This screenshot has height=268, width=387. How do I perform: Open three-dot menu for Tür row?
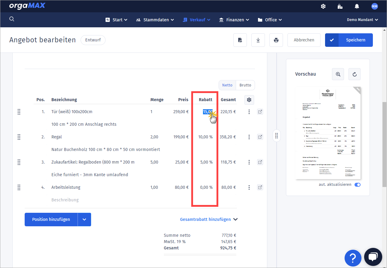pyautogui.click(x=249, y=112)
